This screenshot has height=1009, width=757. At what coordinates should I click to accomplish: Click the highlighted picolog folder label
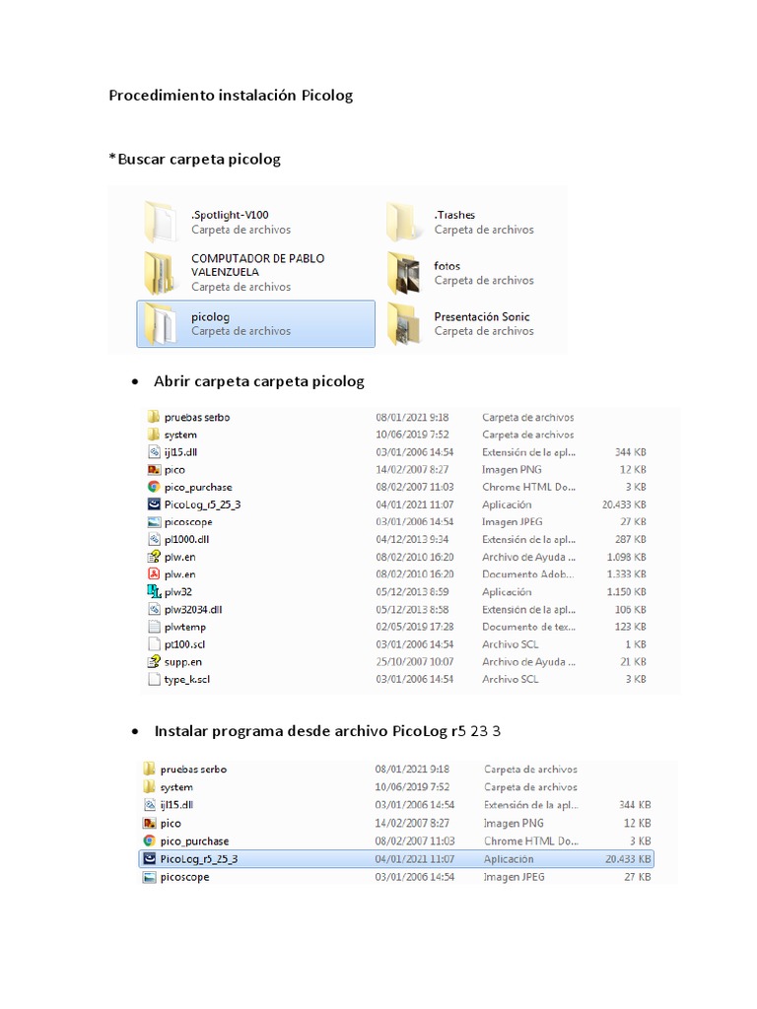[x=211, y=316]
